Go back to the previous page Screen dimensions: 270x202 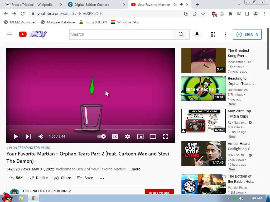(x=6, y=14)
